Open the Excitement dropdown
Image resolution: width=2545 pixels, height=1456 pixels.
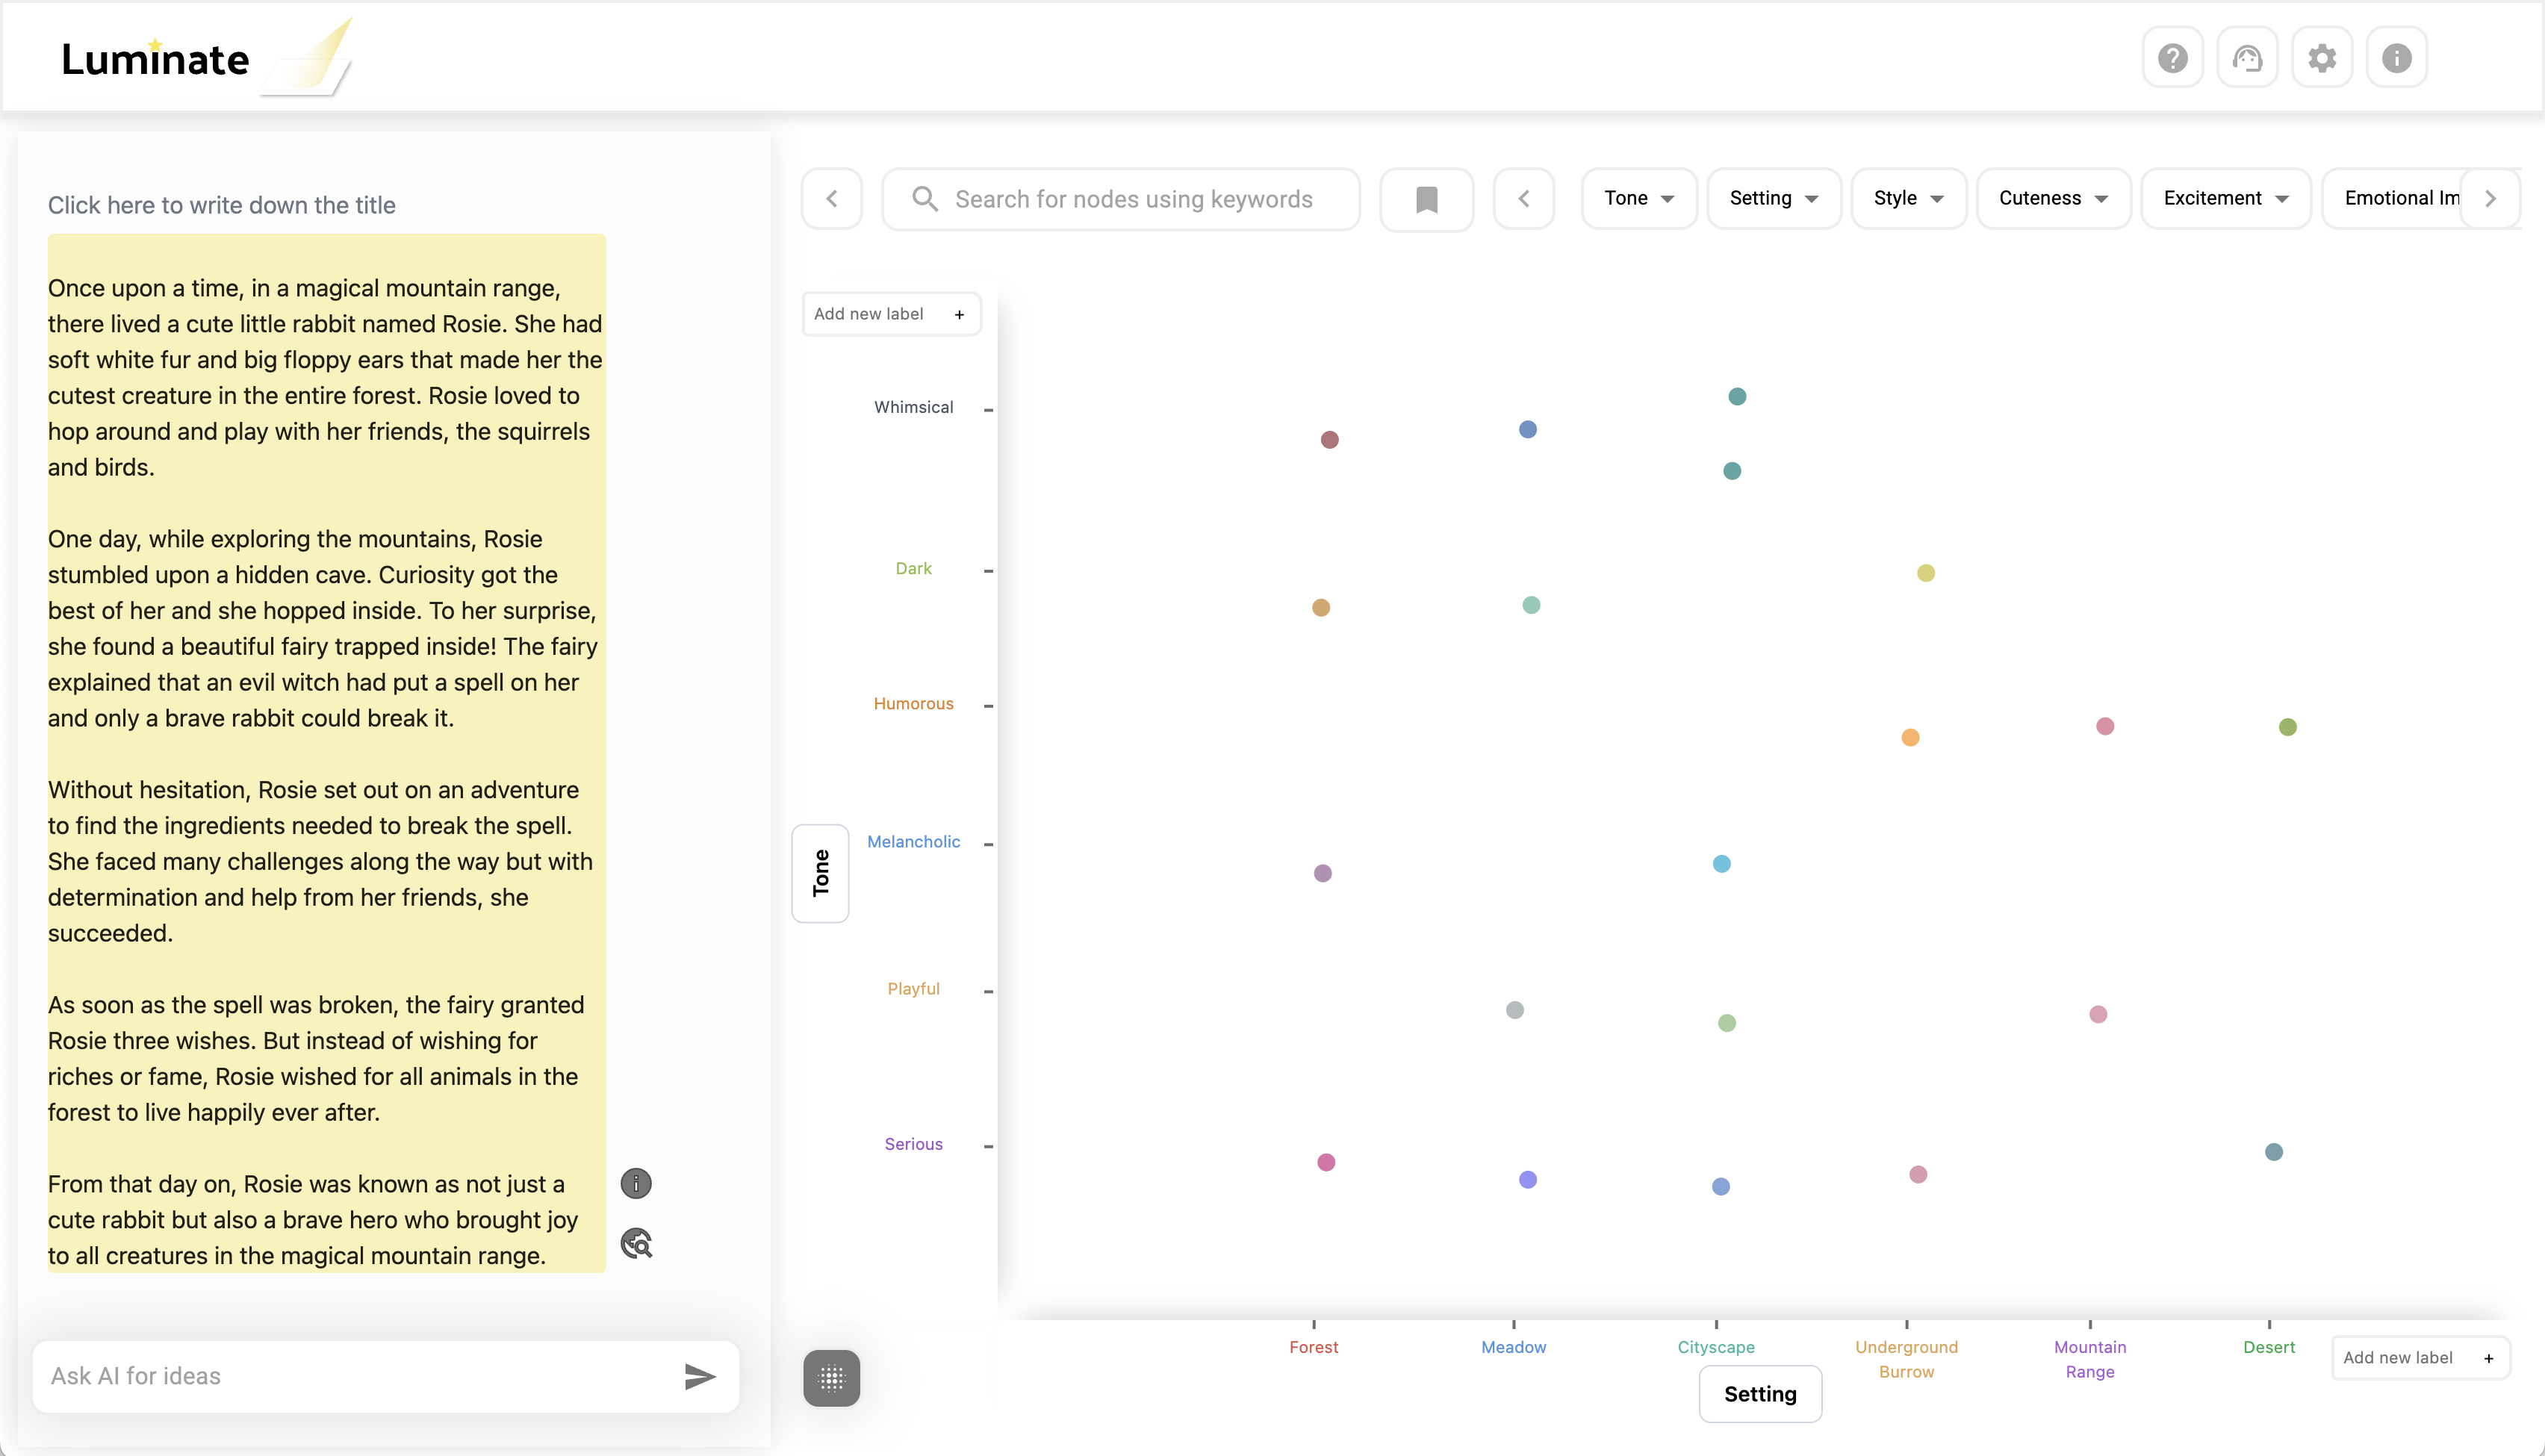(x=2225, y=198)
